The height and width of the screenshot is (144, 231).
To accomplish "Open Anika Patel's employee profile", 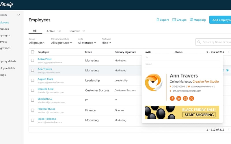I will [44, 59].
